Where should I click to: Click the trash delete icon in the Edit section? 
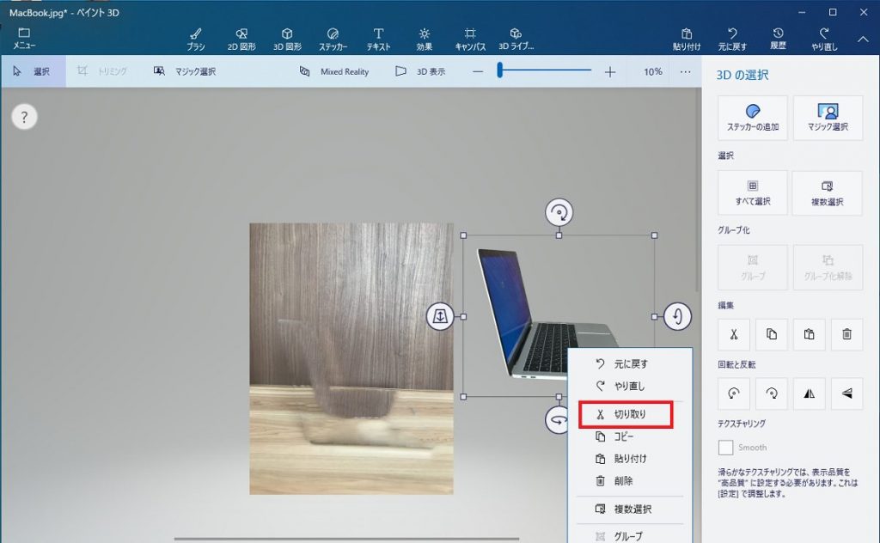click(846, 334)
